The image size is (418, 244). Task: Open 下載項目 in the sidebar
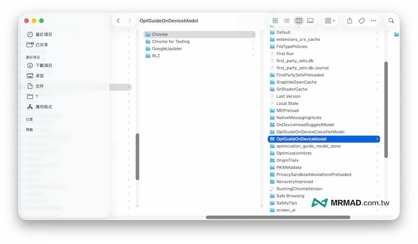pyautogui.click(x=39, y=65)
